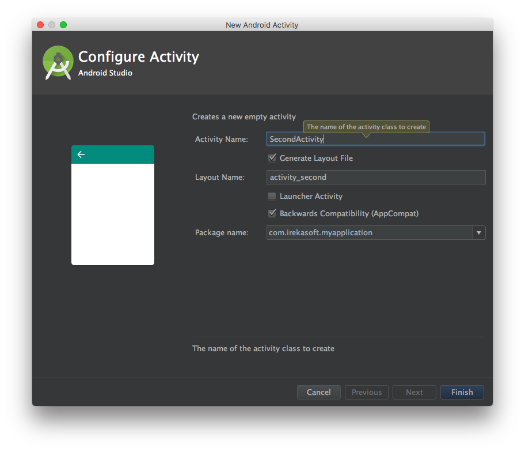
Task: Click the white activity preview thumbnail
Action: point(113,205)
